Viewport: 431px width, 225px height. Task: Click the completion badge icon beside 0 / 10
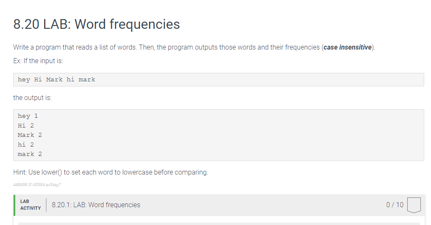[414, 205]
